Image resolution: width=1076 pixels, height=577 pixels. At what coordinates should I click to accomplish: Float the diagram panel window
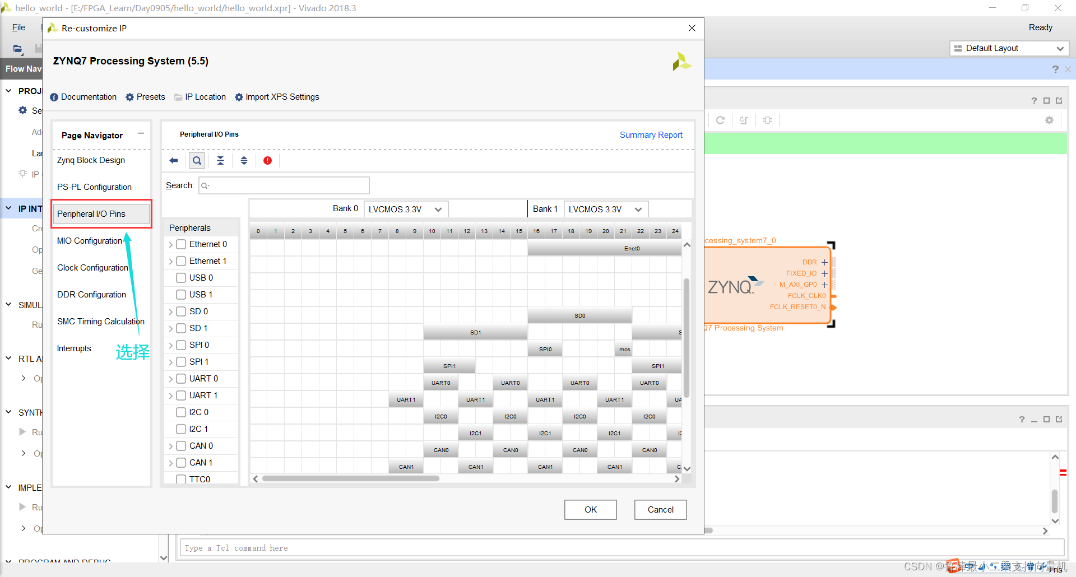(x=1059, y=101)
